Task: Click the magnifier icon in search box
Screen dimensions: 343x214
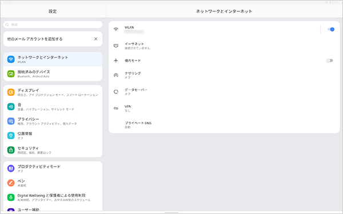Action: pyautogui.click(x=7, y=25)
